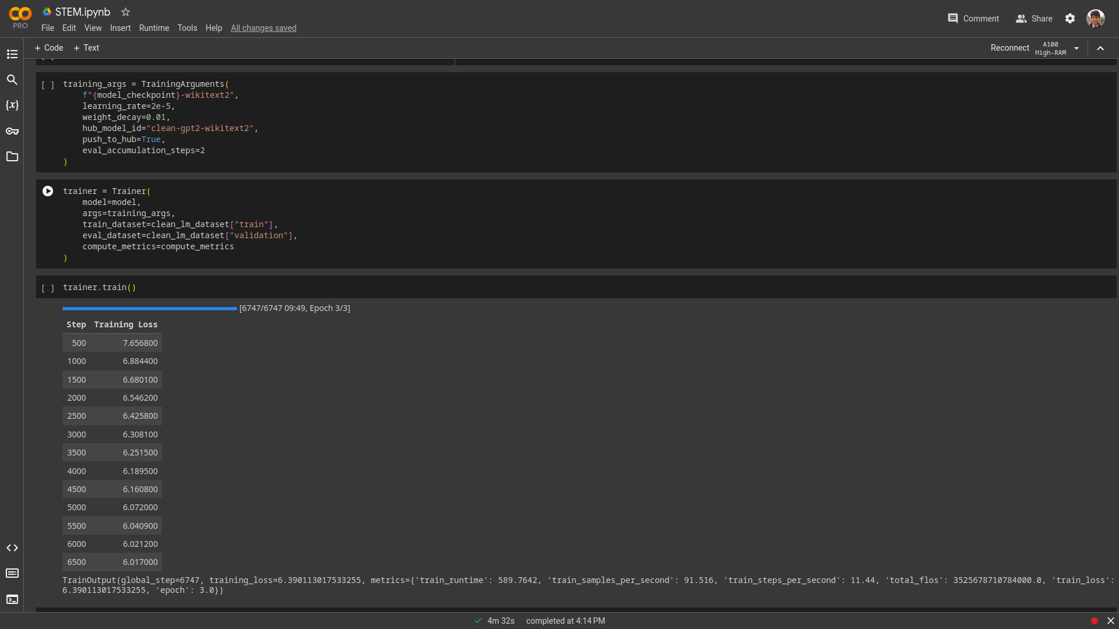1119x629 pixels.
Task: Click the completed at 4:14 PM status
Action: click(x=566, y=621)
